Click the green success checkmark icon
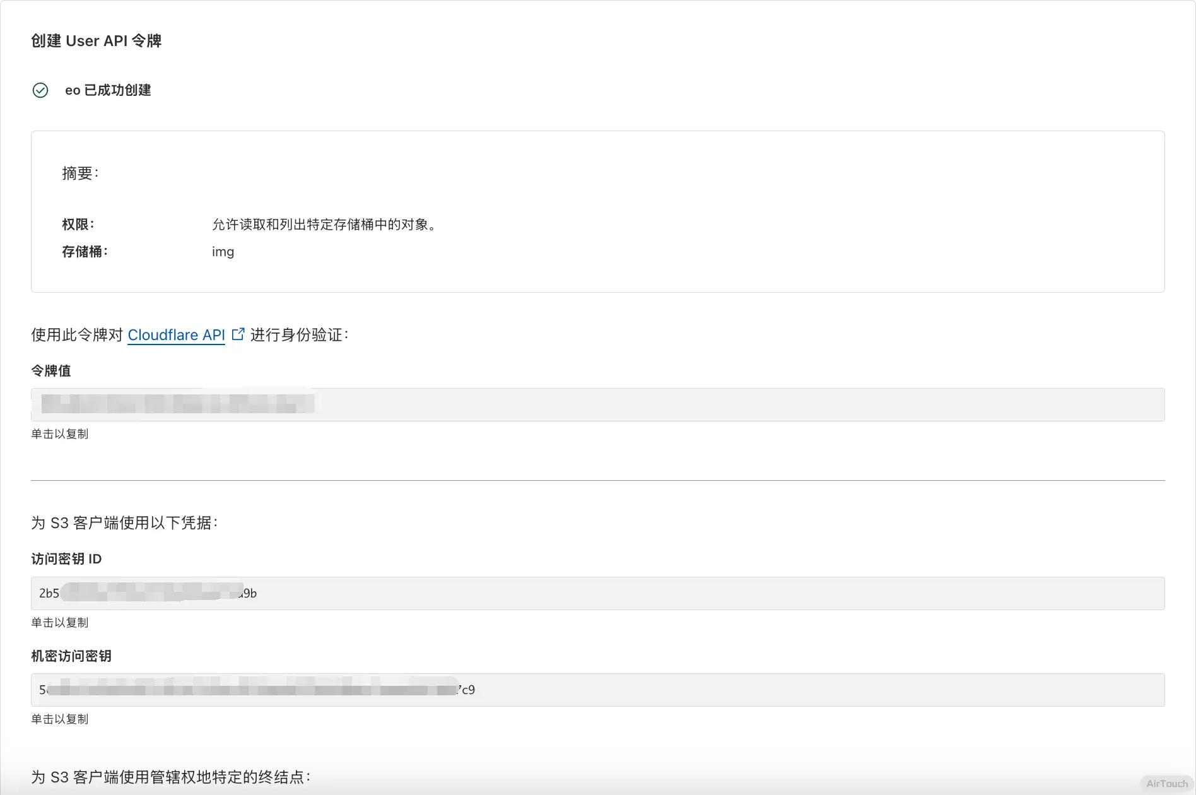1196x795 pixels. click(x=40, y=90)
